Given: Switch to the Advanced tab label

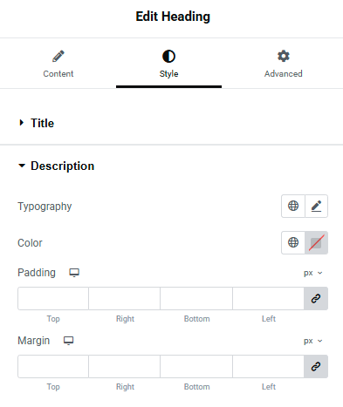Looking at the screenshot, I should tap(284, 74).
